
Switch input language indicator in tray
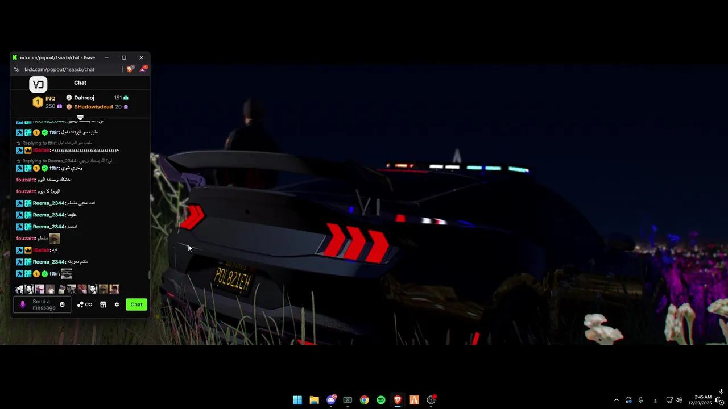tap(655, 400)
